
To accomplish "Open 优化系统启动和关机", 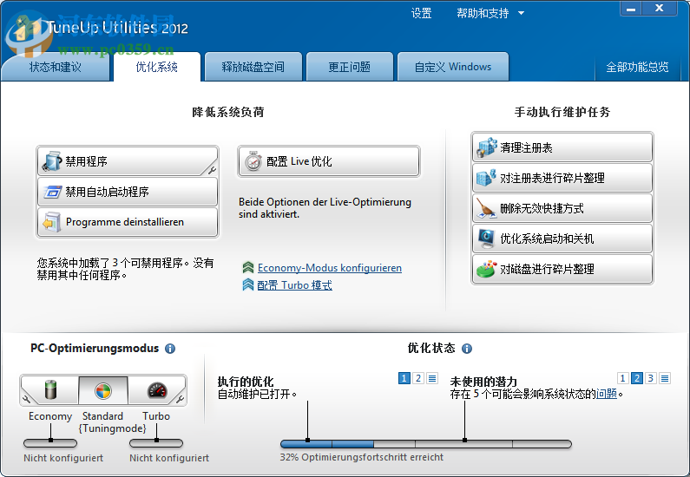I will click(x=562, y=238).
